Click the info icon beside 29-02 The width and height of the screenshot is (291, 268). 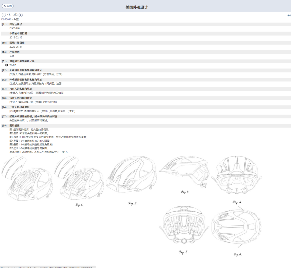coord(7,65)
